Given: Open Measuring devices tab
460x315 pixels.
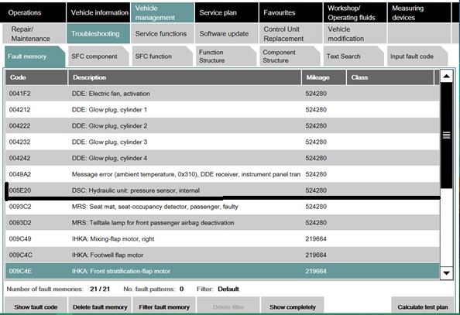Looking at the screenshot, I should (419, 12).
